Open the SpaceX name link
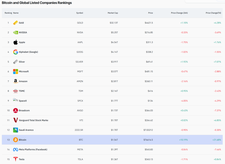Image resolution: width=225 pixels, height=164 pixels. pyautogui.click(x=23, y=101)
